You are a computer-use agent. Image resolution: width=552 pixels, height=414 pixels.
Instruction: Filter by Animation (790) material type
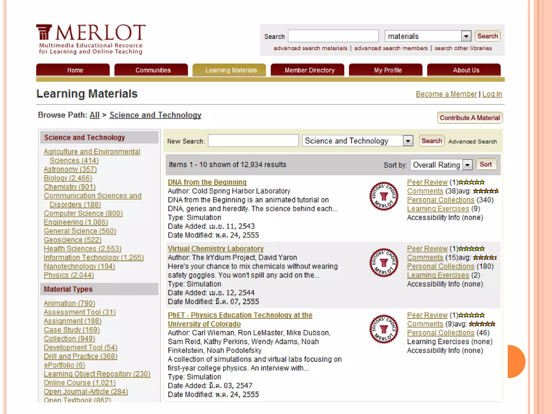click(x=69, y=303)
